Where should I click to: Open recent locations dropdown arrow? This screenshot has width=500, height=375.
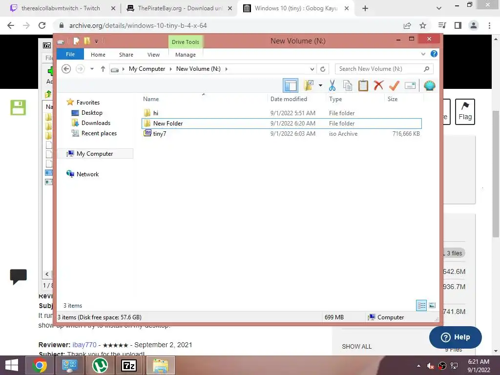pos(92,68)
